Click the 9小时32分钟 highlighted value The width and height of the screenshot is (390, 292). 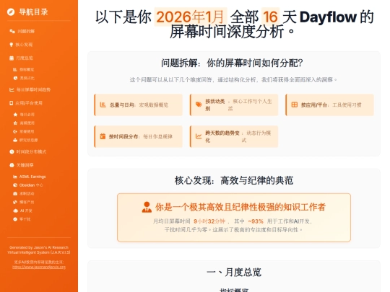[x=209, y=221]
